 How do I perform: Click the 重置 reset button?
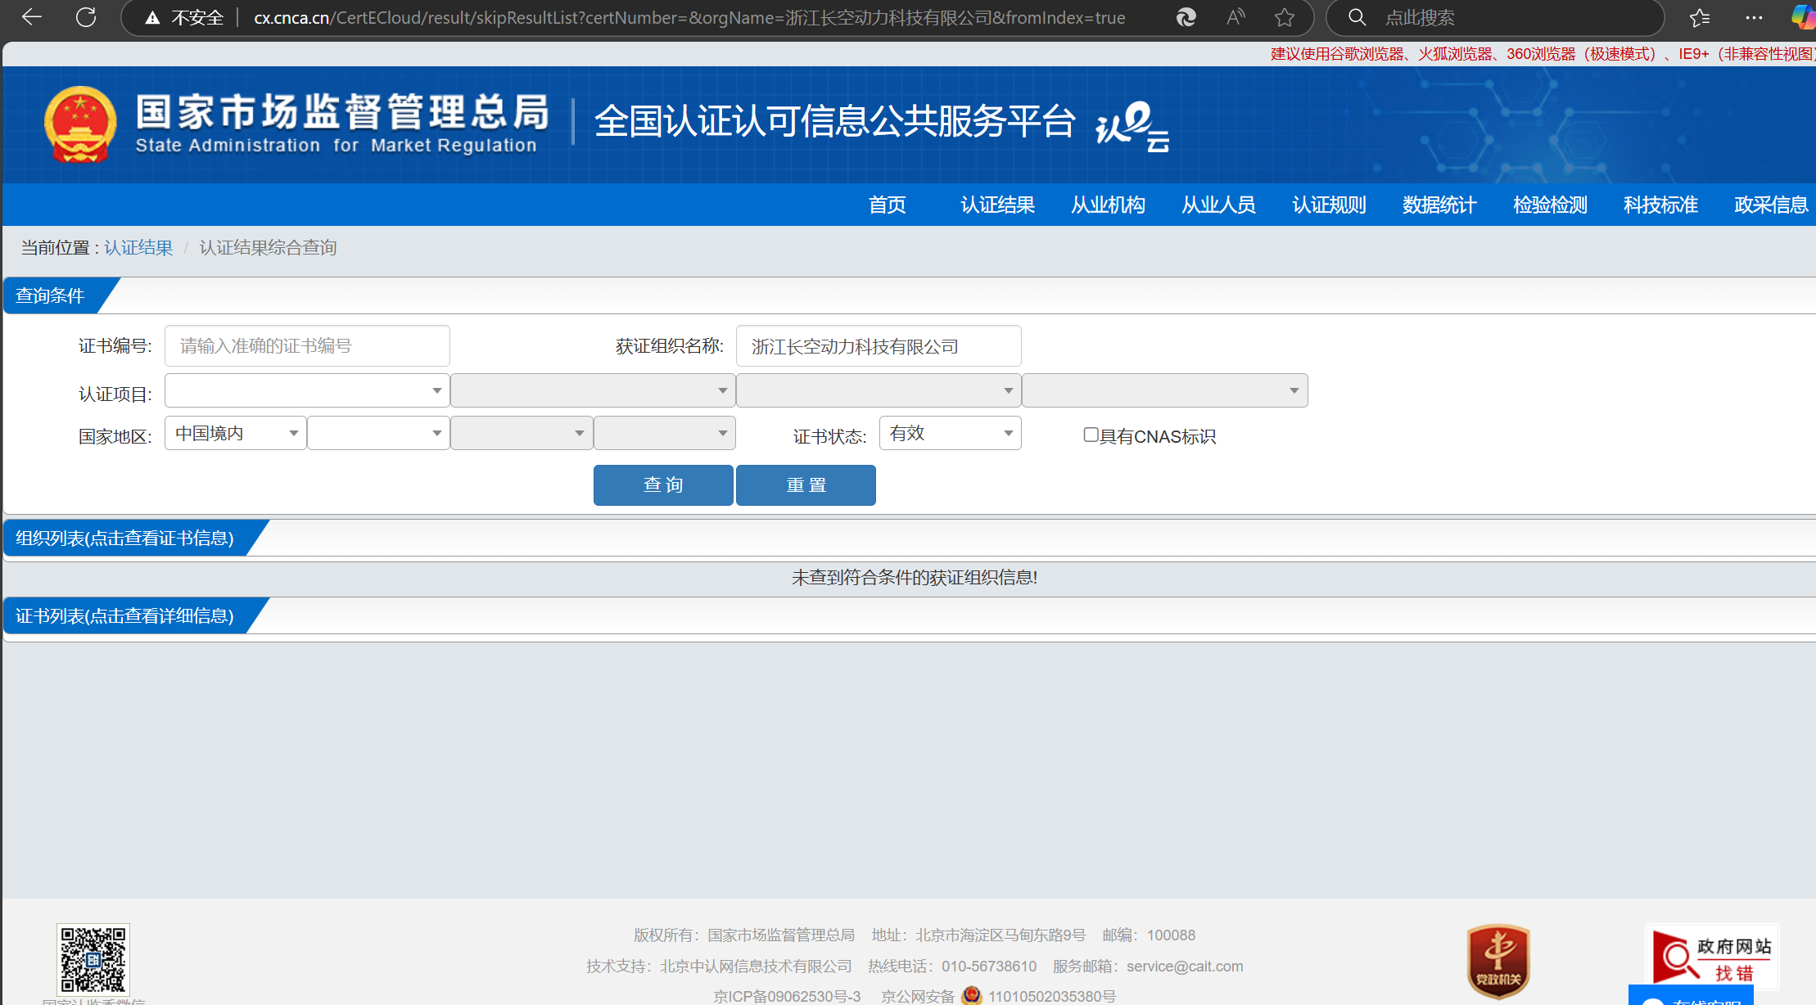[x=806, y=484]
